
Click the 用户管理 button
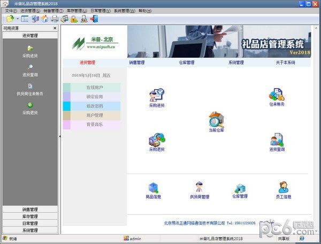(x=91, y=115)
